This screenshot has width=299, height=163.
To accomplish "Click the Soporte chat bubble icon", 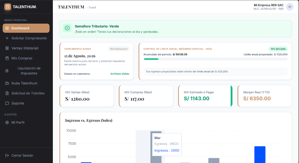I will point(7,104).
